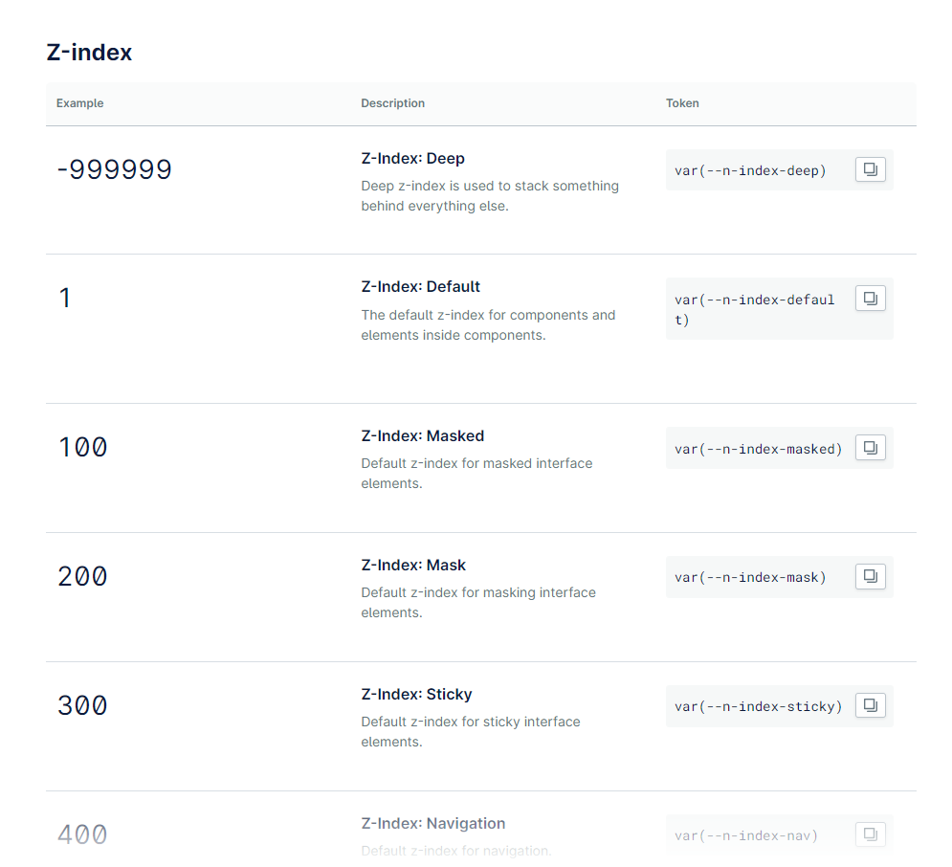Select the var(--n-index-masked) code text
This screenshot has height=867, width=952.
pos(758,448)
